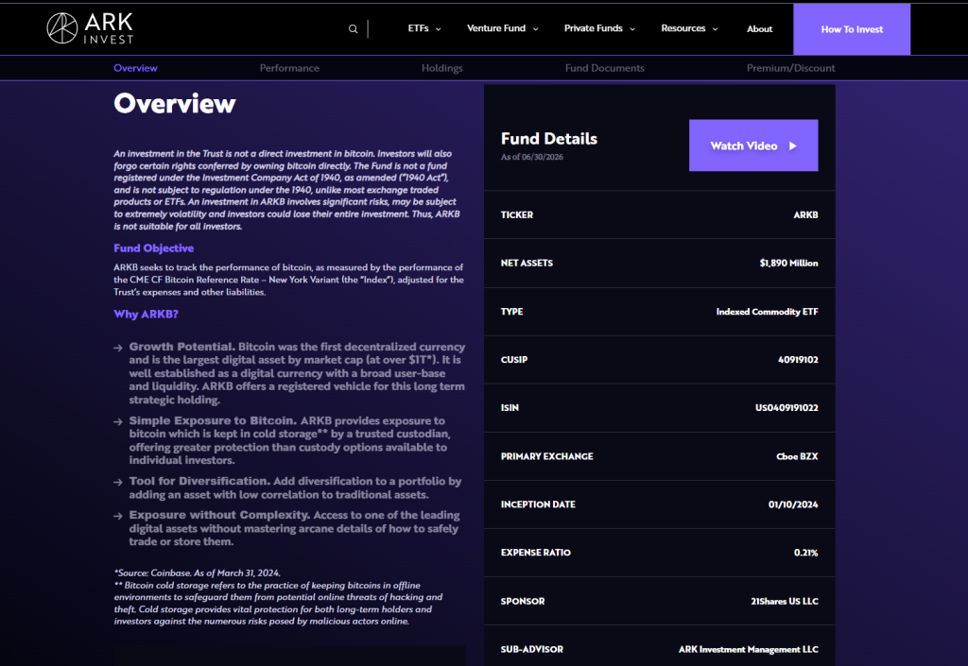Expand the Resources dropdown chevron
The height and width of the screenshot is (666, 968).
point(715,29)
